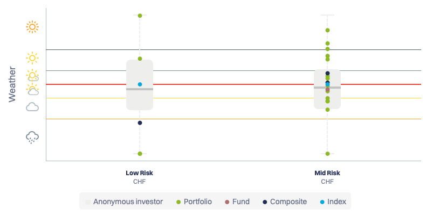Select the Low Risk grey box plot median
This screenshot has width=426, height=216.
click(x=140, y=89)
